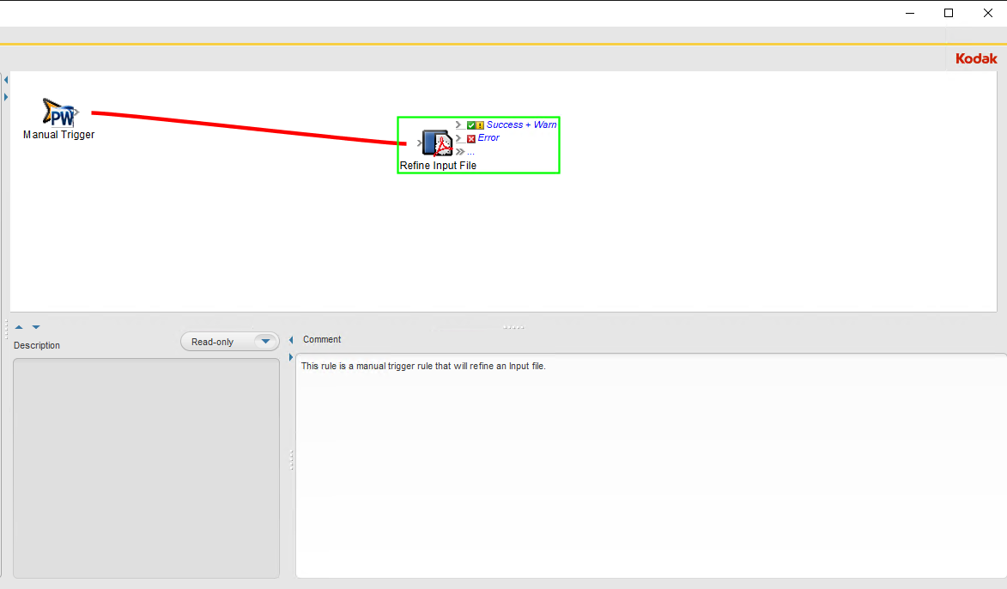Viewport: 1007px width, 589px height.
Task: Click the Success + Warn green checkmark icon
Action: point(471,125)
